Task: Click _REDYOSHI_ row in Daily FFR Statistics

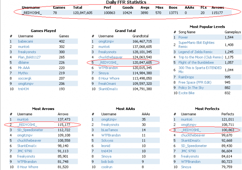Action: [32, 13]
